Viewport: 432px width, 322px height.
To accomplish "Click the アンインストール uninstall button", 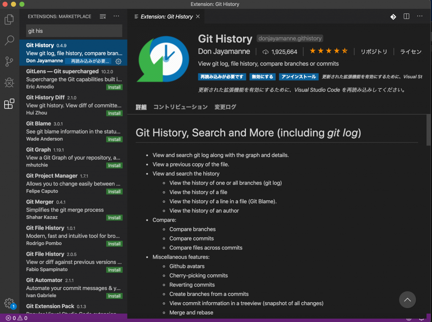I will click(x=299, y=77).
